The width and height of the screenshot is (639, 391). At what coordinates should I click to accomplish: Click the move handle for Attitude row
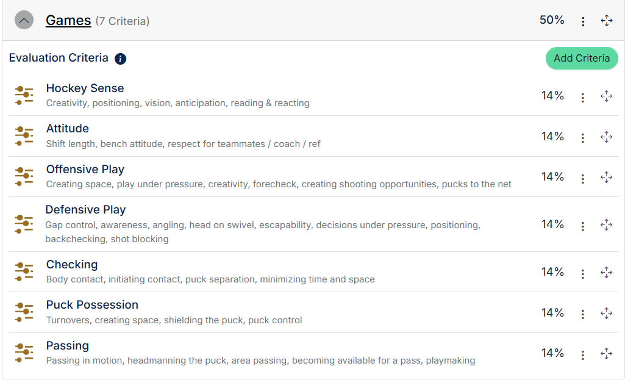pyautogui.click(x=607, y=137)
